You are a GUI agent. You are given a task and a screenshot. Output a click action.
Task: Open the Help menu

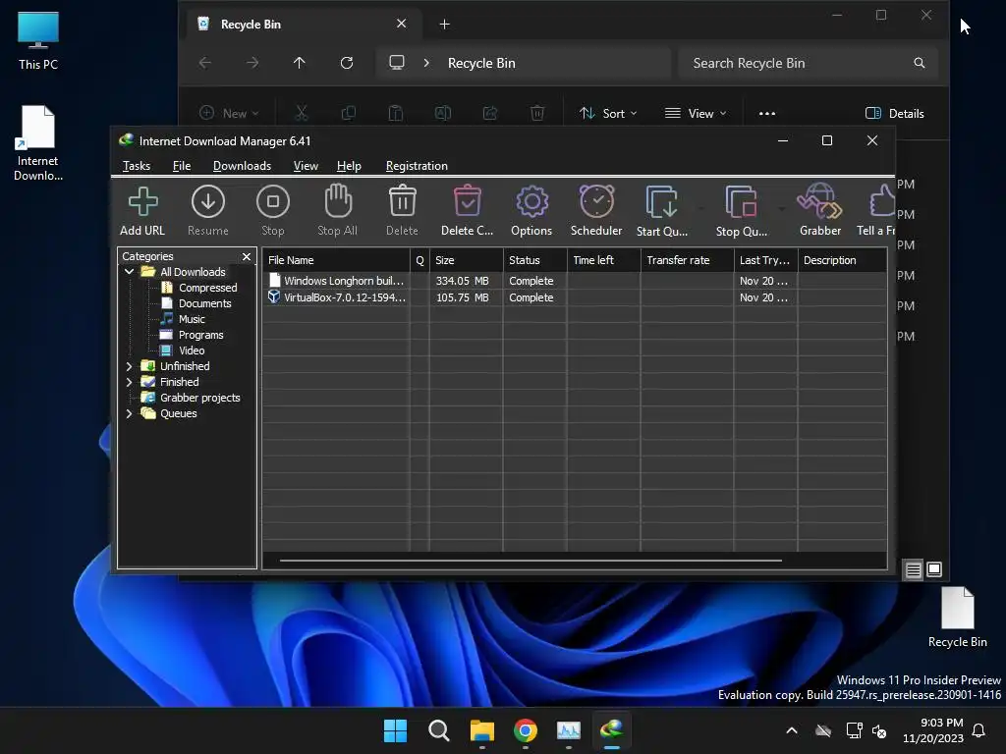tap(349, 166)
